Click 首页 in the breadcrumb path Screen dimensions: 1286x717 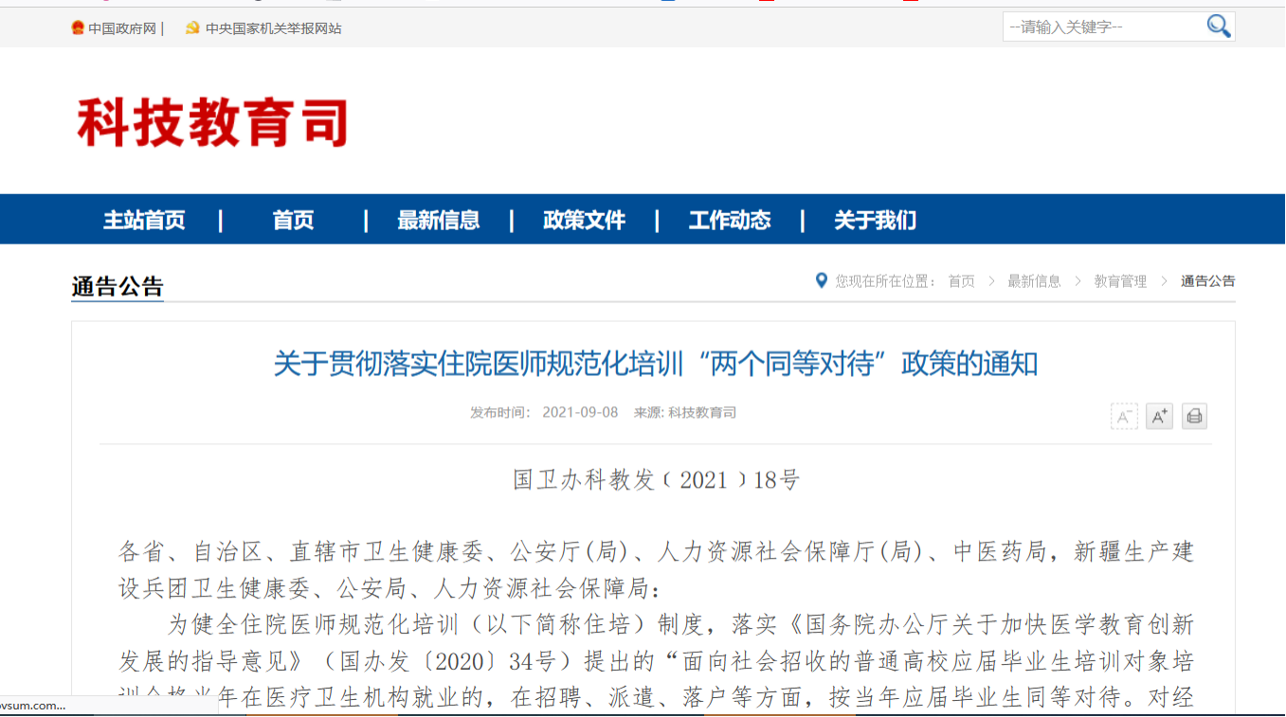(961, 281)
